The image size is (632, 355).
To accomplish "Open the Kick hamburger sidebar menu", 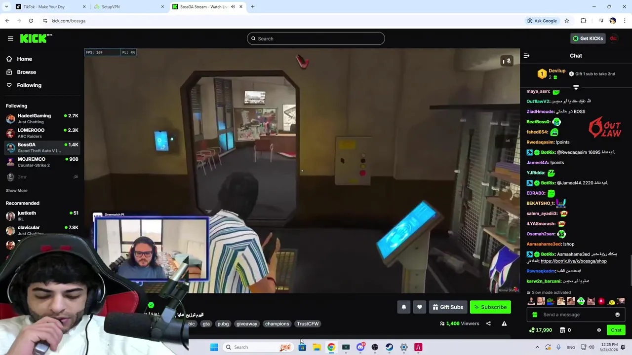I will coord(10,38).
